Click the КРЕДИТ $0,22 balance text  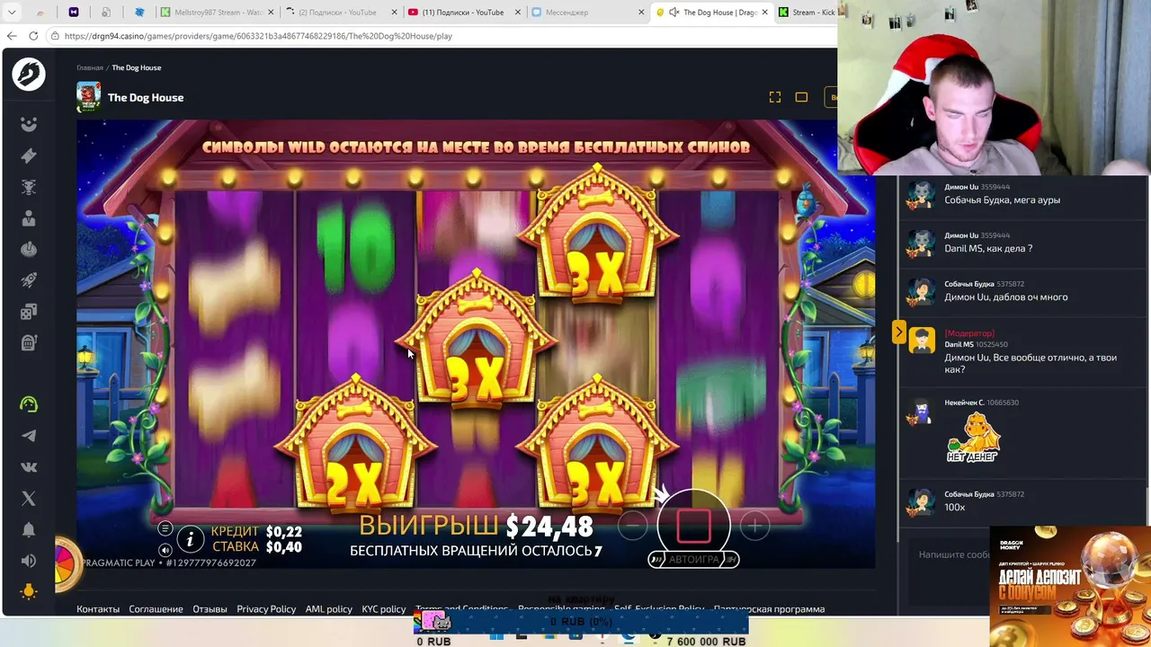click(x=256, y=532)
